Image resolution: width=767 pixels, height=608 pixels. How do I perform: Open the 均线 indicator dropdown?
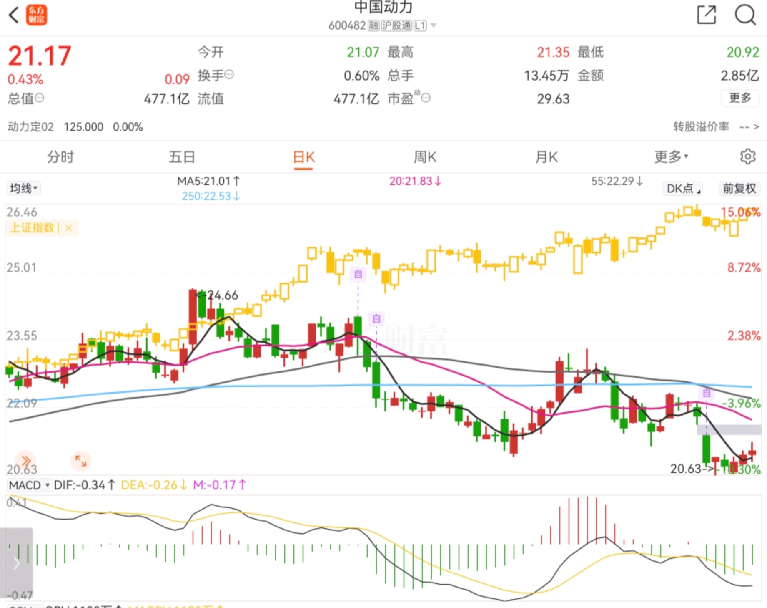pos(23,188)
